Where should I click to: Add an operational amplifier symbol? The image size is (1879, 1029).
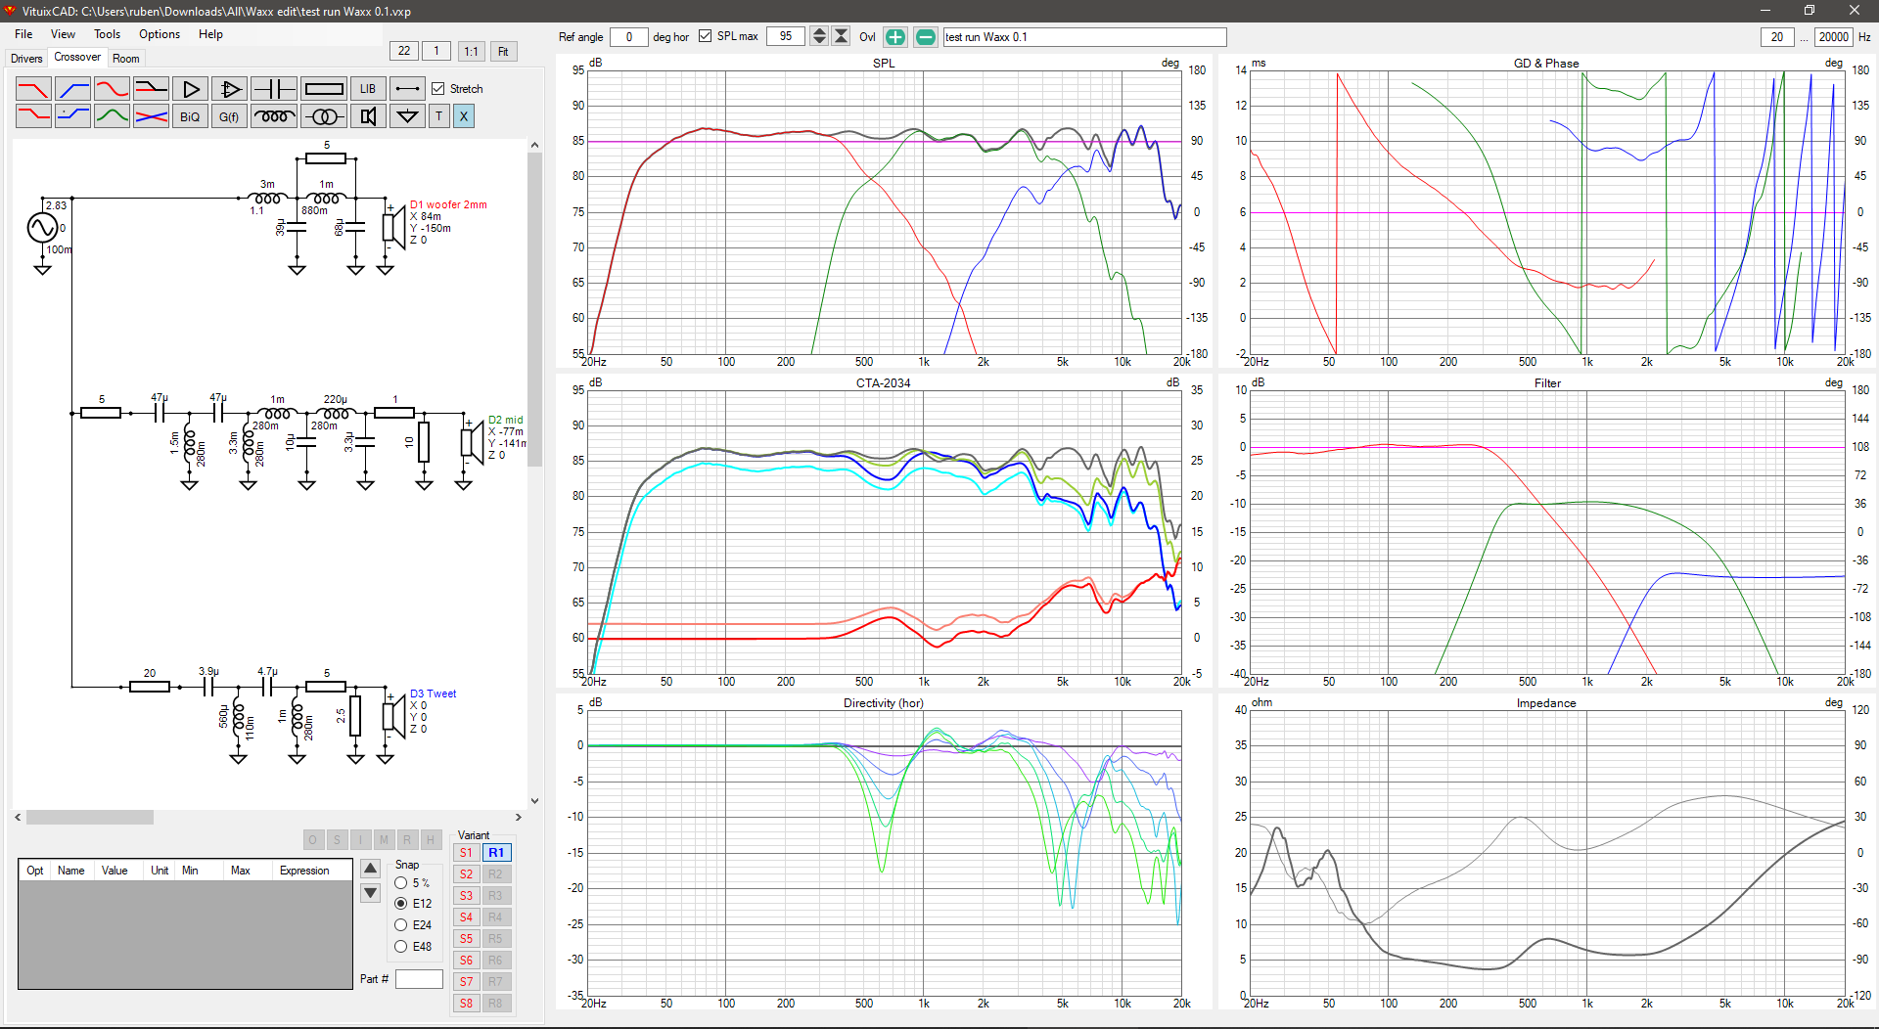click(x=230, y=89)
